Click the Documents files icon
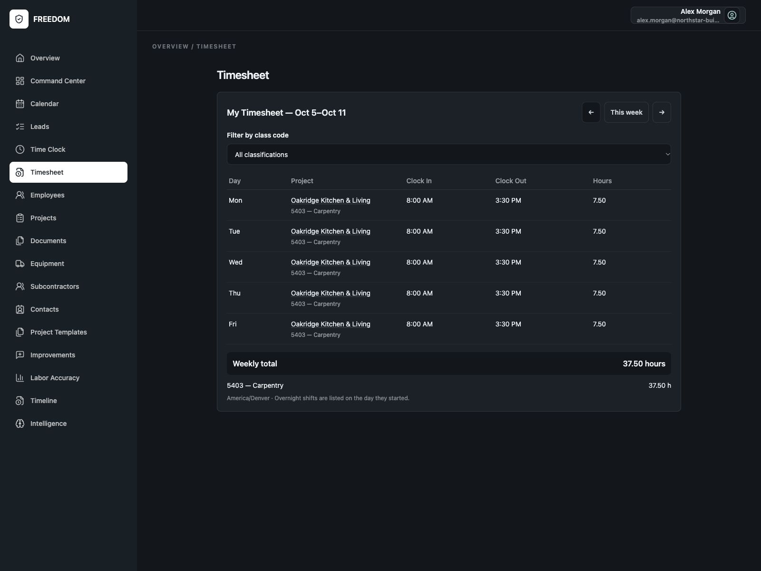The width and height of the screenshot is (761, 571). 20,241
